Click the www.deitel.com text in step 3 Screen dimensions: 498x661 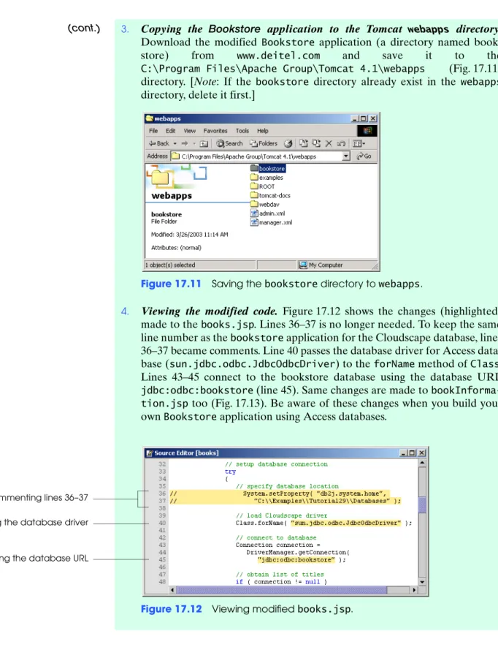point(278,56)
